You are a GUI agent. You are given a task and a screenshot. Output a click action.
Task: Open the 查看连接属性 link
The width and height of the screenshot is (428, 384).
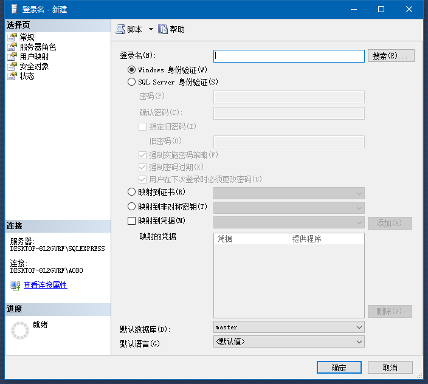tap(46, 285)
